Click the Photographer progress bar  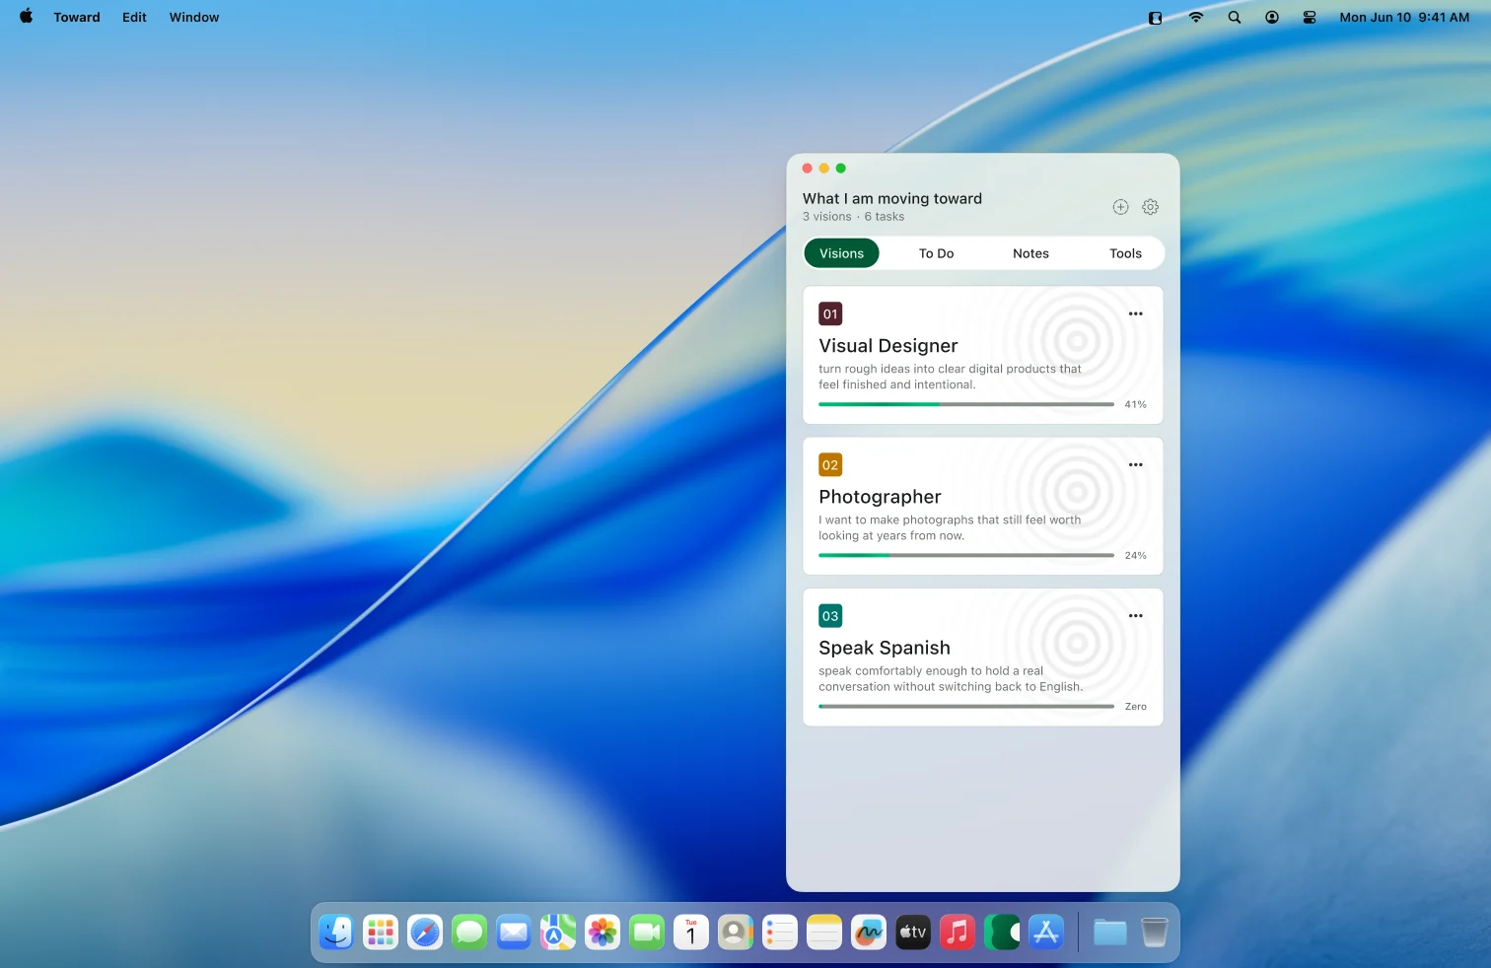pyautogui.click(x=966, y=555)
